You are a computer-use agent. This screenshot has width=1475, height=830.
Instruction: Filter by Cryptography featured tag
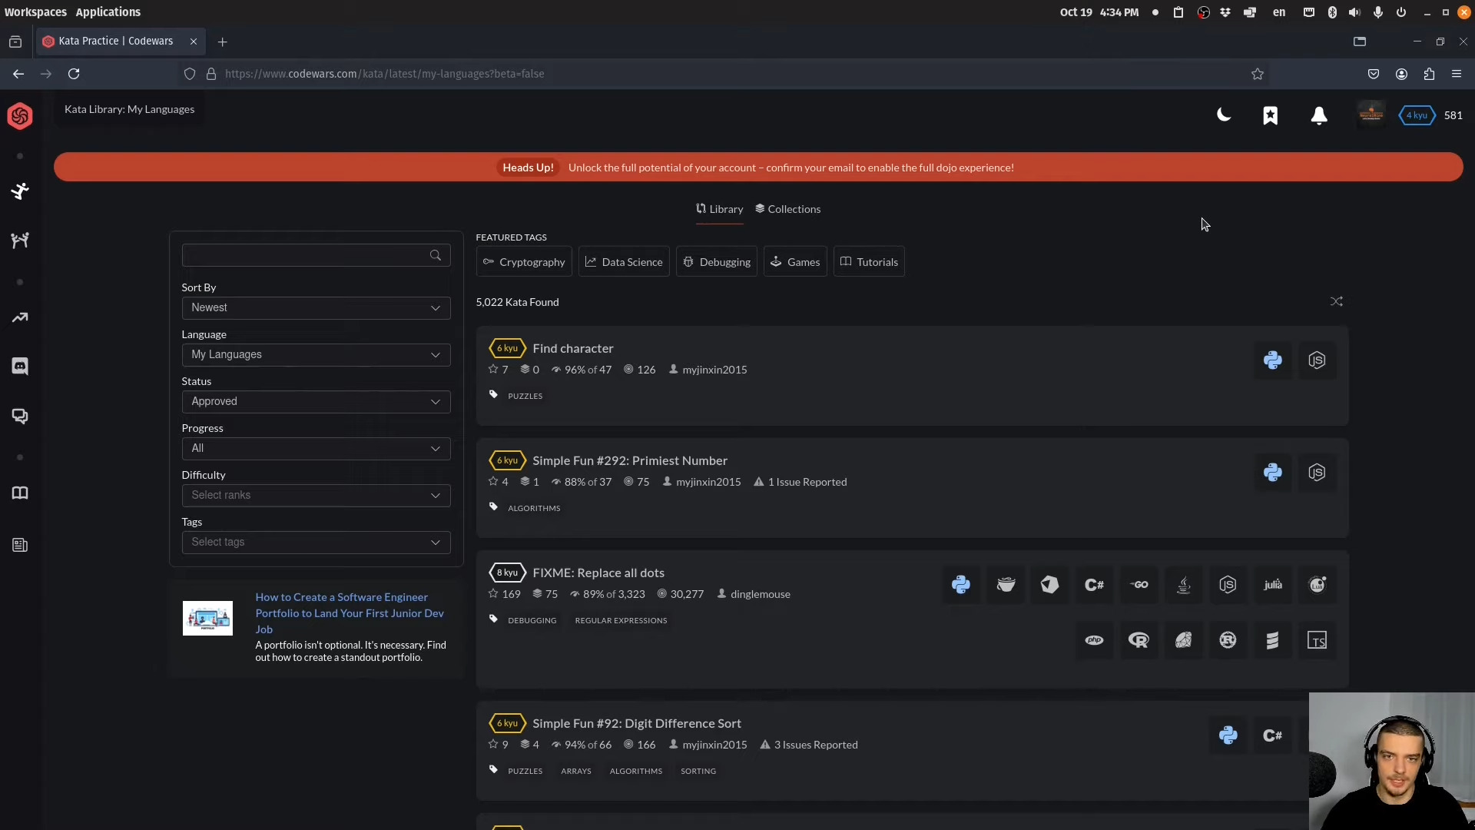pos(524,262)
